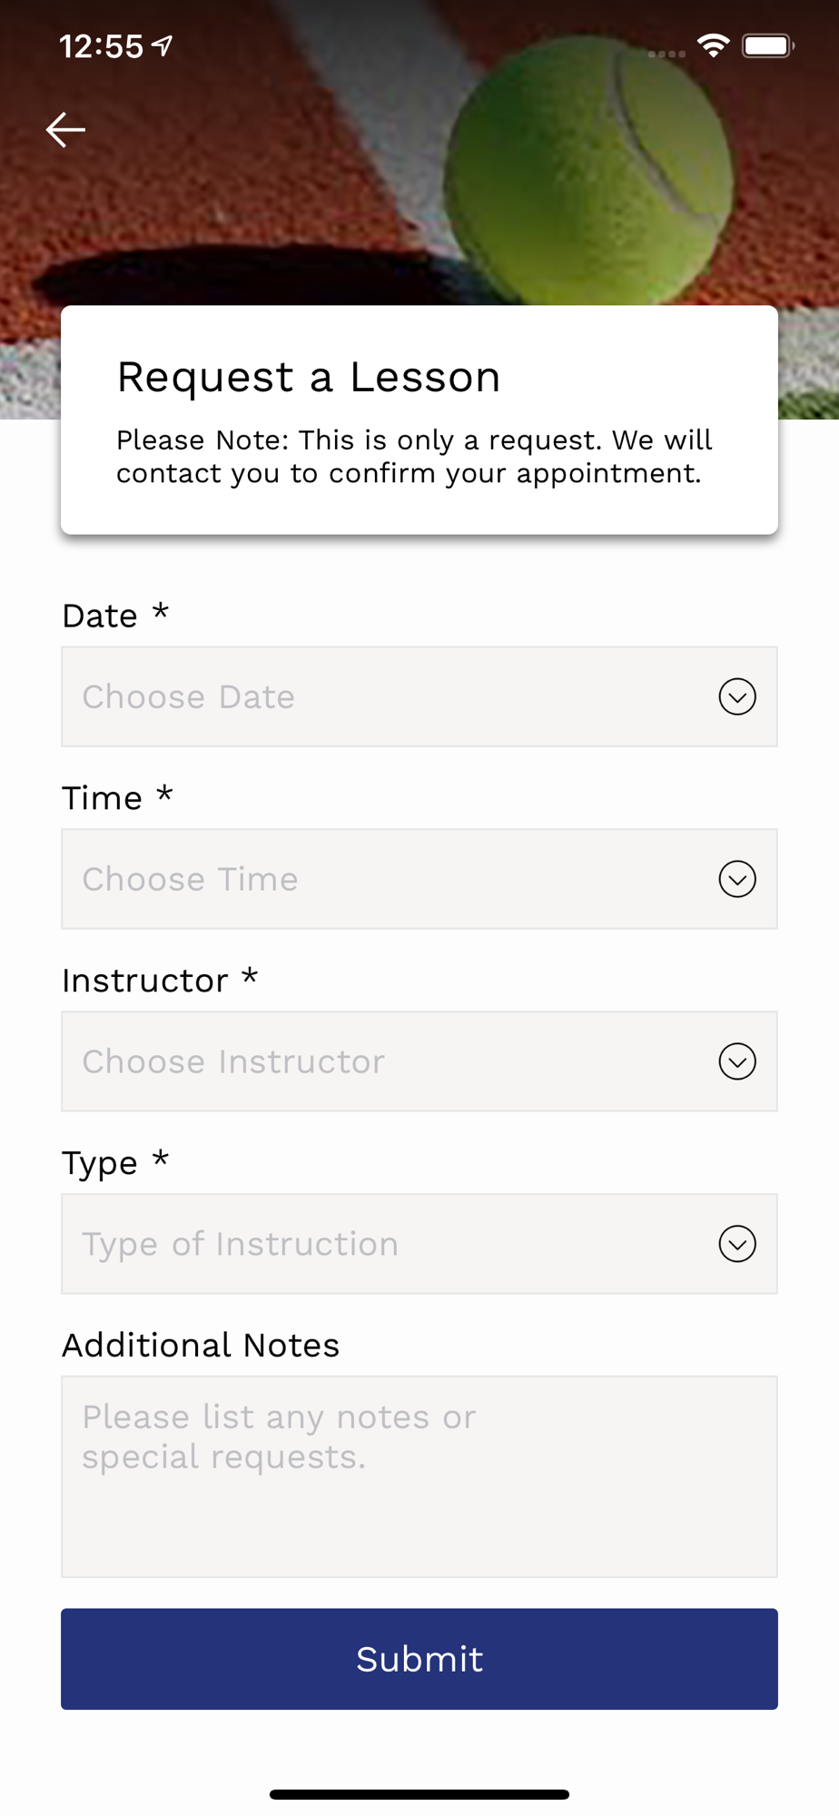This screenshot has height=1816, width=839.
Task: Tap the circled chevron in Time field
Action: [737, 879]
